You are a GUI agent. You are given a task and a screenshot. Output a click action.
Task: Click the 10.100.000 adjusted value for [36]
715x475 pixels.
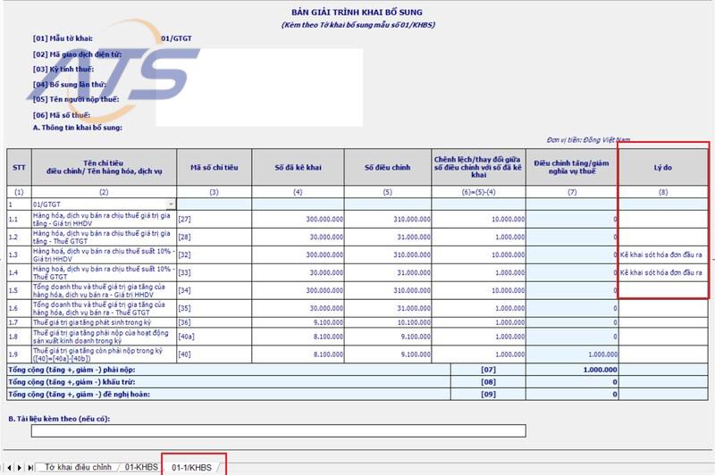pyautogui.click(x=388, y=322)
